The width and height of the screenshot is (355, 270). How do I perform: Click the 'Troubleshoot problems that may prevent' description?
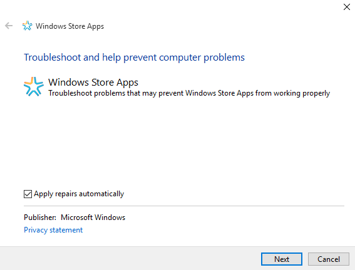(189, 93)
